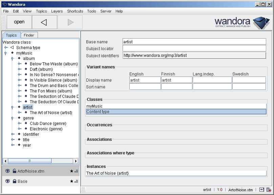Click the open button
Viewport: 274px width, 195px height.
pos(19,22)
